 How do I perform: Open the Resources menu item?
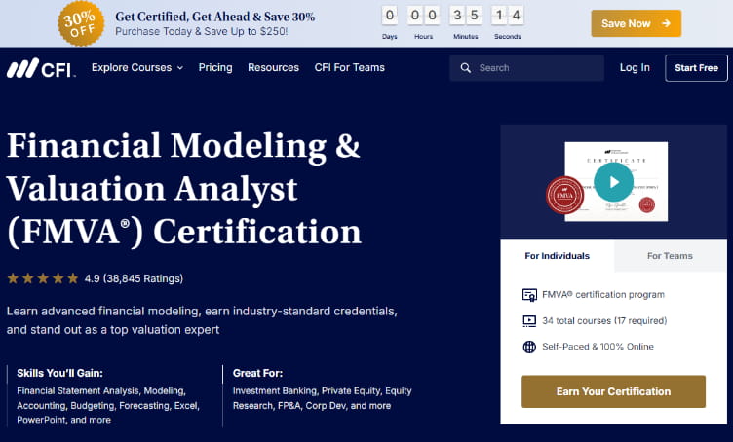pyautogui.click(x=273, y=68)
